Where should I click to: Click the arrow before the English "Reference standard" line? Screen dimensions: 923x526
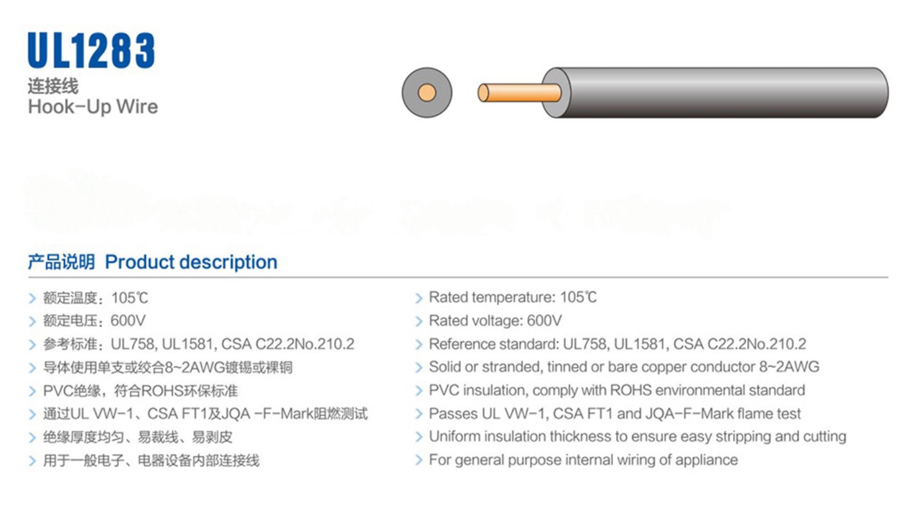[419, 345]
